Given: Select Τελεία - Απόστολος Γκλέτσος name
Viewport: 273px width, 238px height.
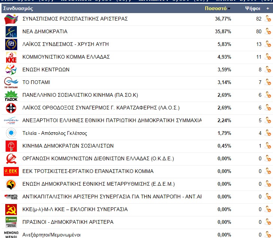Looking at the screenshot, I should pos(55,133).
